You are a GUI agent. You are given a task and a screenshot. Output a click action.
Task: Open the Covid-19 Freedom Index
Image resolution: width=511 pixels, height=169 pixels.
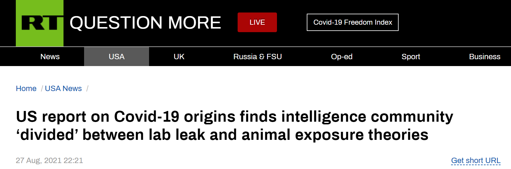pyautogui.click(x=352, y=22)
